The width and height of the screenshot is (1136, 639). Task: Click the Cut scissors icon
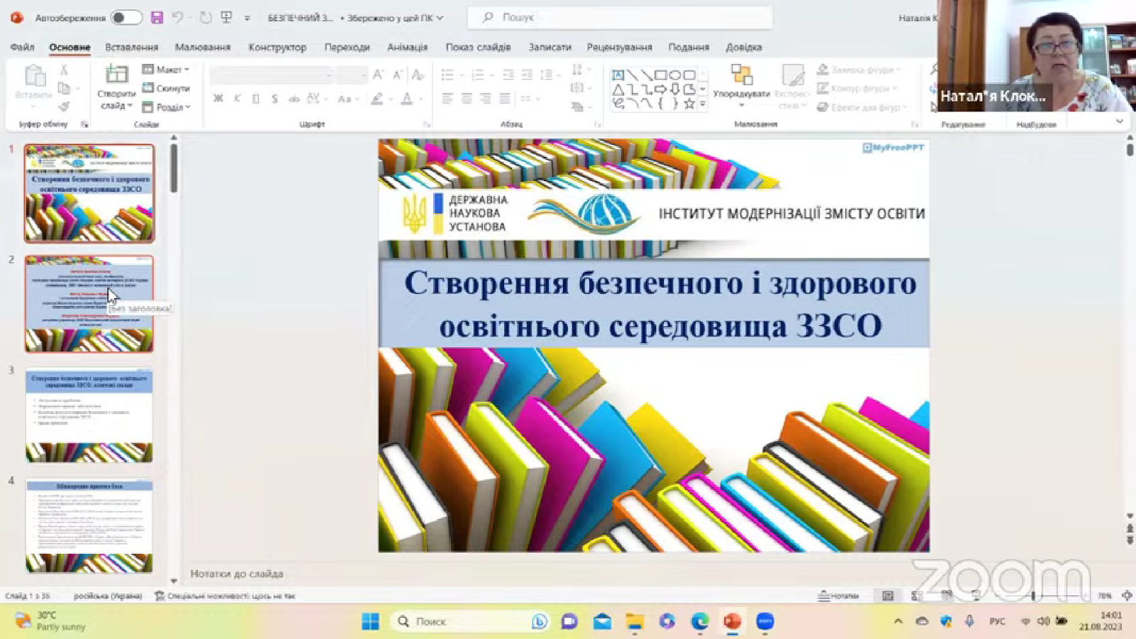tap(64, 70)
